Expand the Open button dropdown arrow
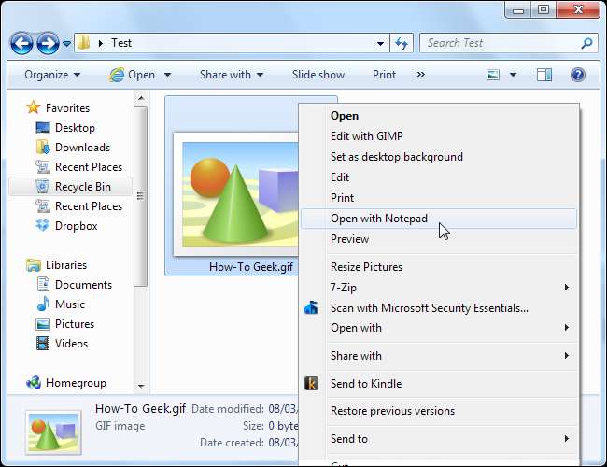Viewport: 607px width, 467px height. coord(167,75)
